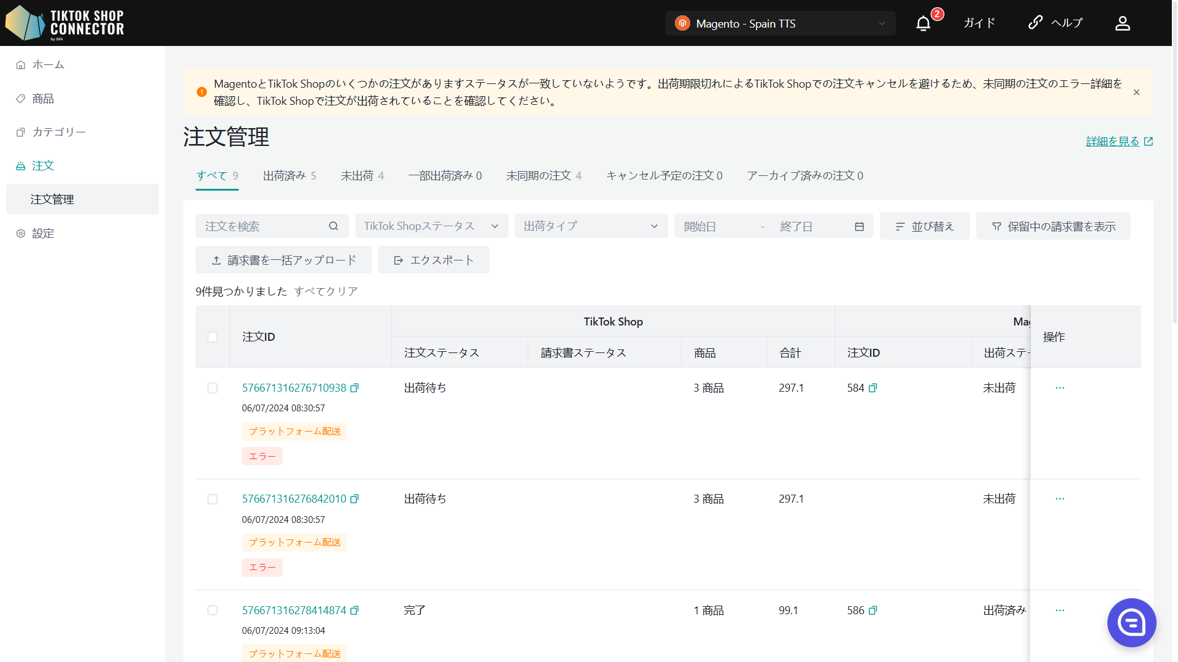Copy order ID 576671316278414874

pyautogui.click(x=355, y=611)
